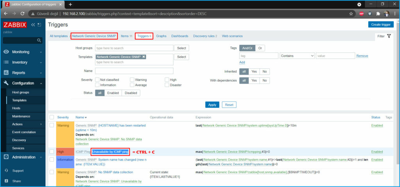Open the Graphs tab

click(161, 36)
